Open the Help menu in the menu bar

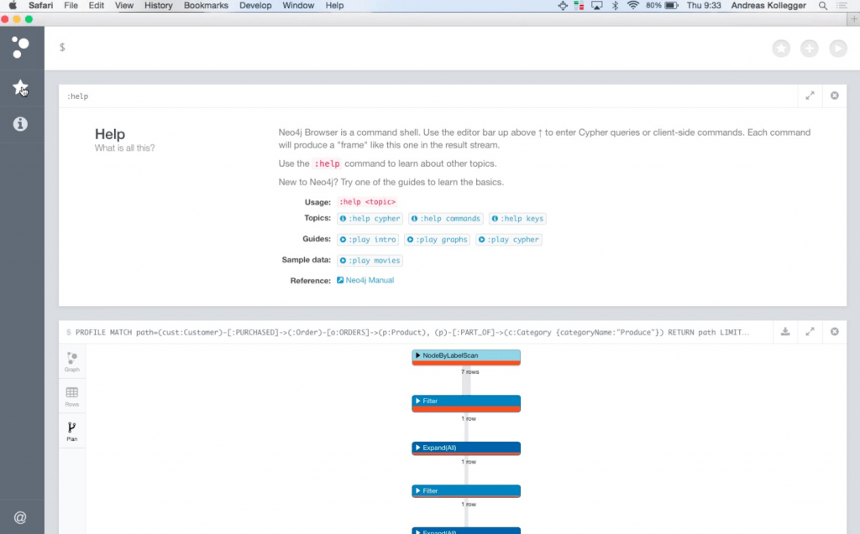click(334, 6)
